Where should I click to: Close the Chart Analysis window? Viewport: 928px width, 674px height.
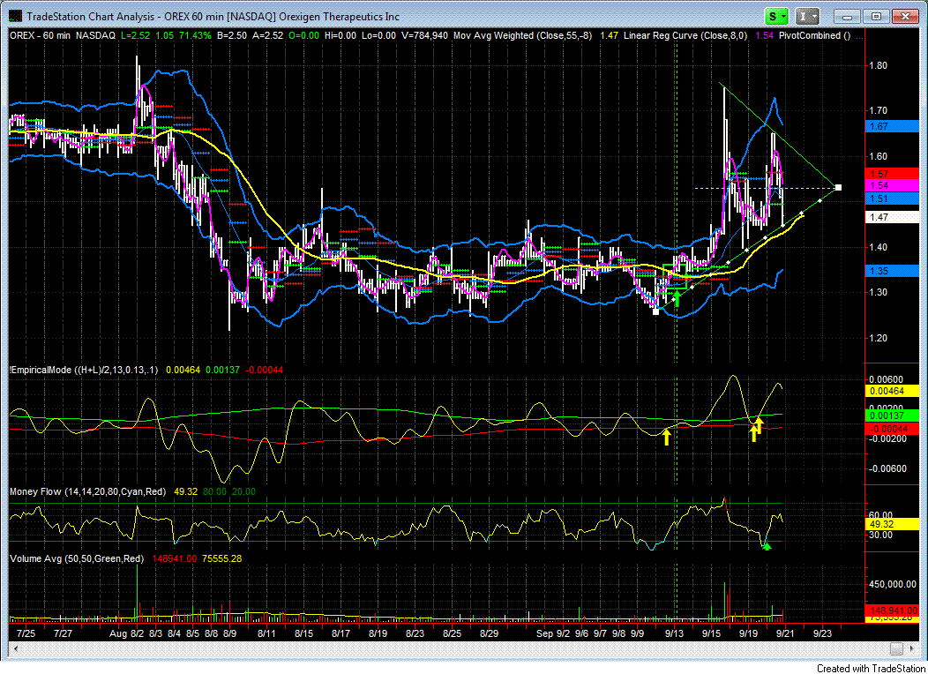tap(904, 17)
